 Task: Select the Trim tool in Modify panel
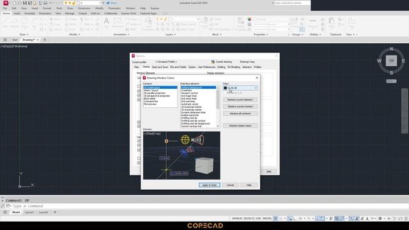point(85,19)
